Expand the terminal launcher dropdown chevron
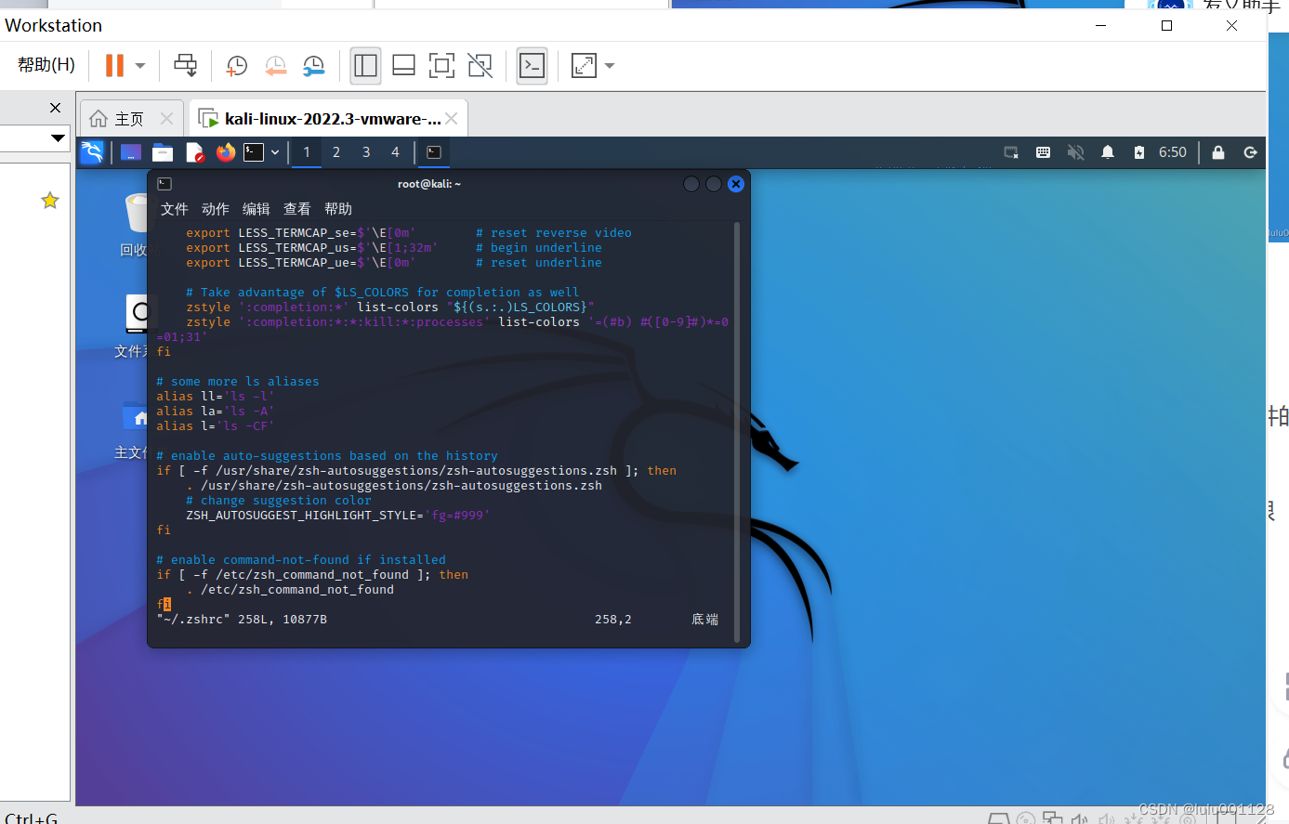1289x824 pixels. point(275,152)
